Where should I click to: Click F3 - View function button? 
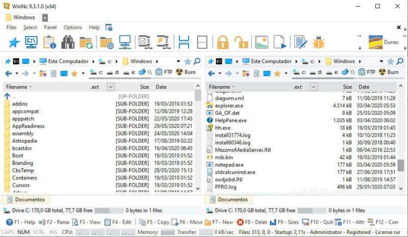click(x=86, y=222)
